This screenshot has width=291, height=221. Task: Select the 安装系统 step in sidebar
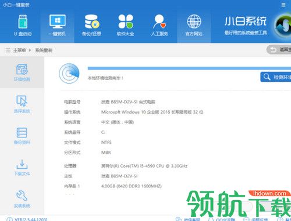tap(22, 199)
